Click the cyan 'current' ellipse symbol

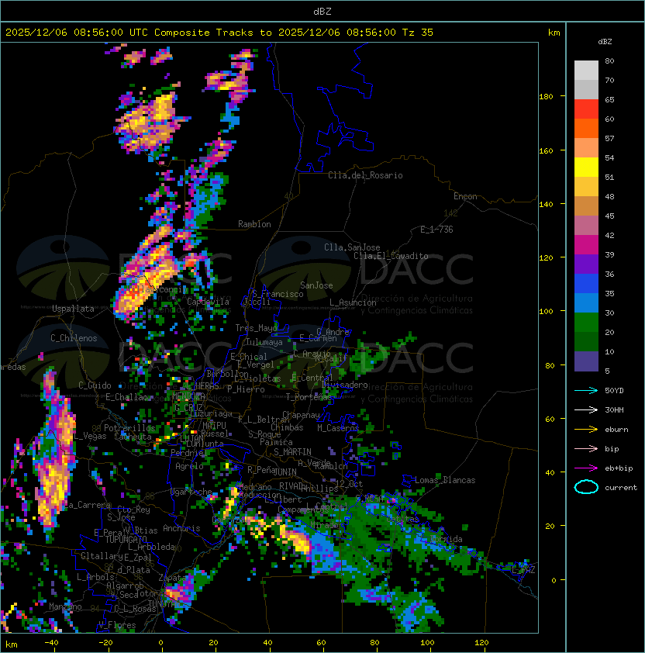point(586,487)
